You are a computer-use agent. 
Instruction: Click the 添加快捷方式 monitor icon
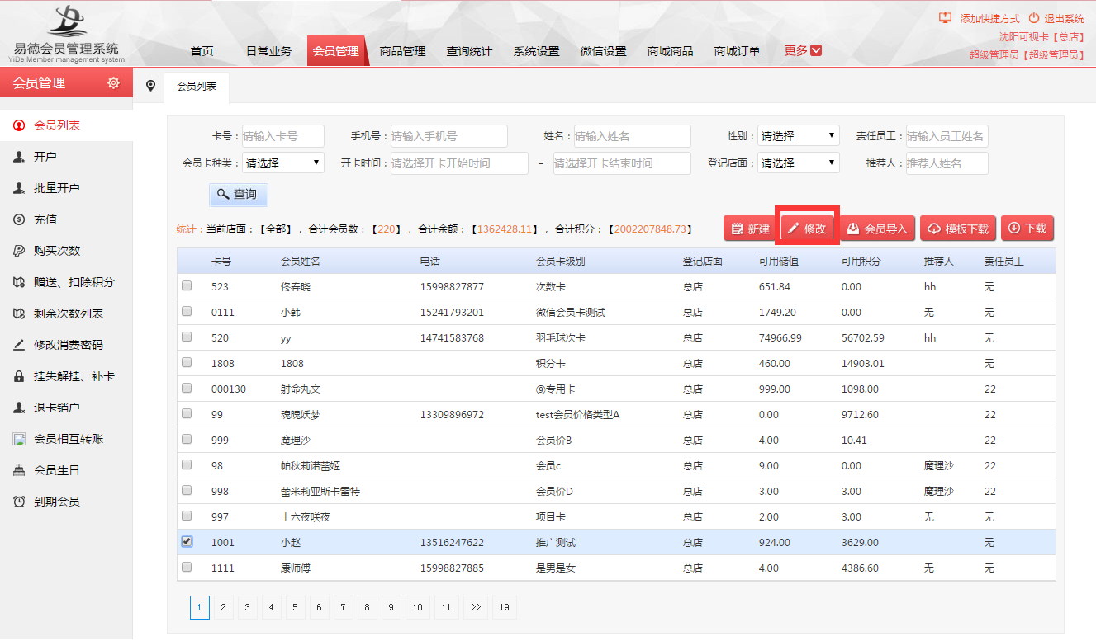click(x=946, y=17)
